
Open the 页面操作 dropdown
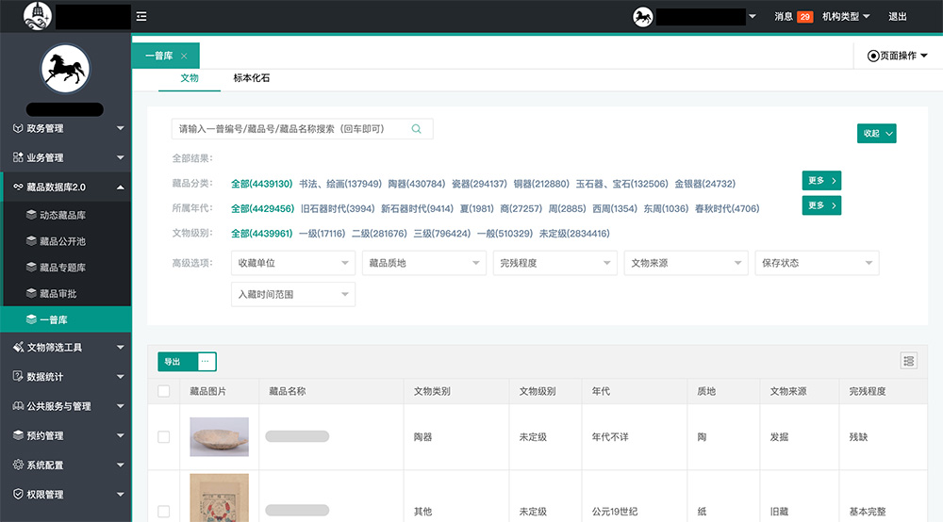click(898, 56)
